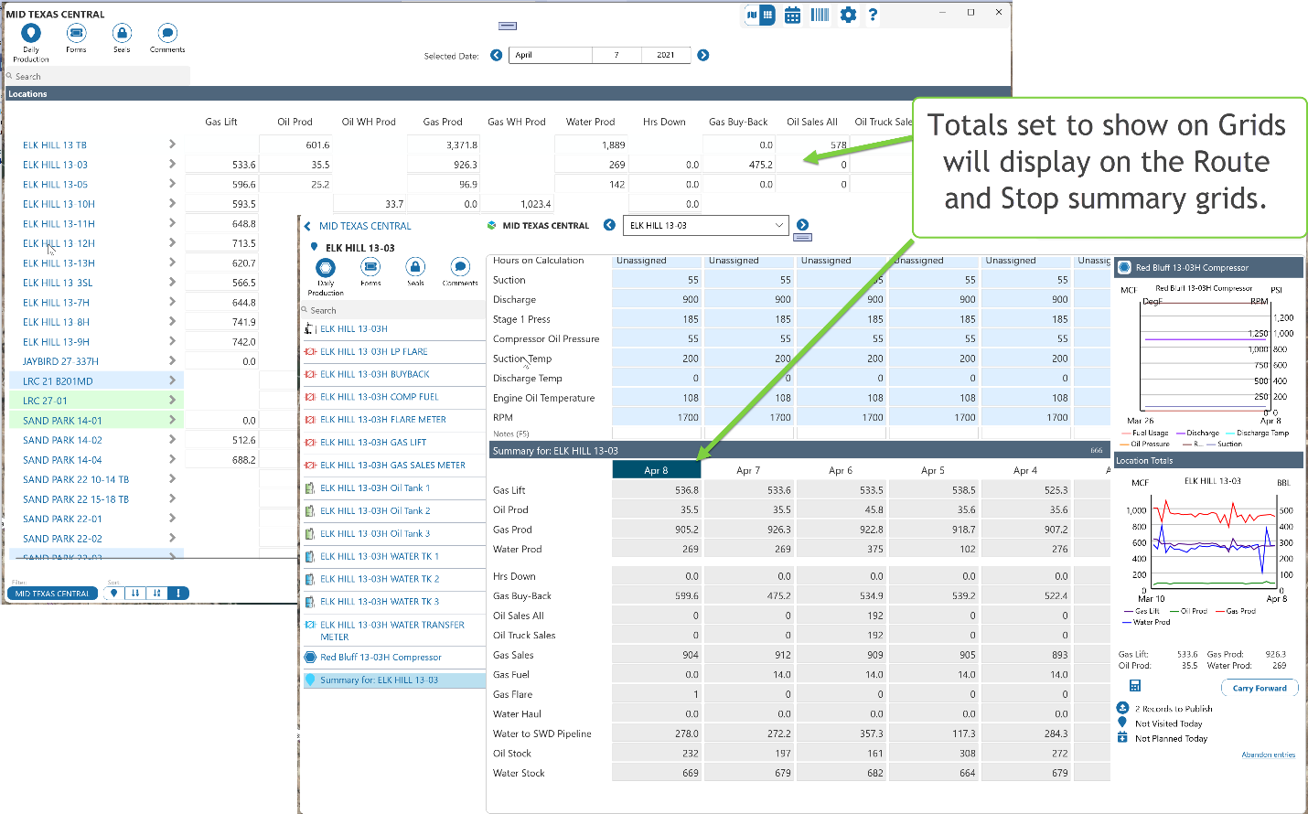
Task: Toggle sort by location pin
Action: (113, 593)
